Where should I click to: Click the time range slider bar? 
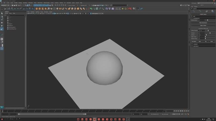(x=52, y=114)
